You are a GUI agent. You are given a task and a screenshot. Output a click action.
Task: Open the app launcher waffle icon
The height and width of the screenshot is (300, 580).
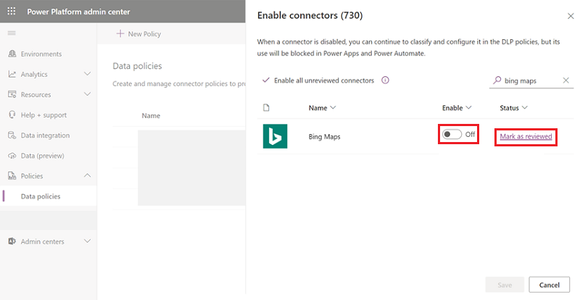[11, 12]
